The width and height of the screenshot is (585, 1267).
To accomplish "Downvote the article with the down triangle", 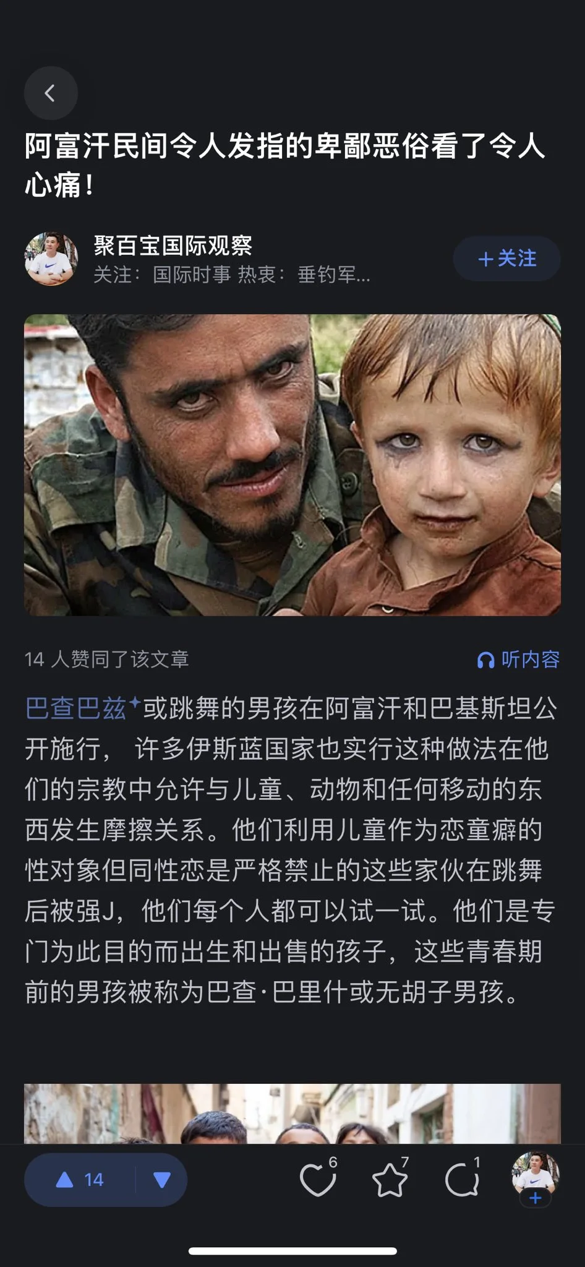I will [x=162, y=1180].
